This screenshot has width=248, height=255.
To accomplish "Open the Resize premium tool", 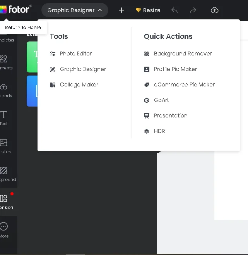I will click(x=148, y=10).
